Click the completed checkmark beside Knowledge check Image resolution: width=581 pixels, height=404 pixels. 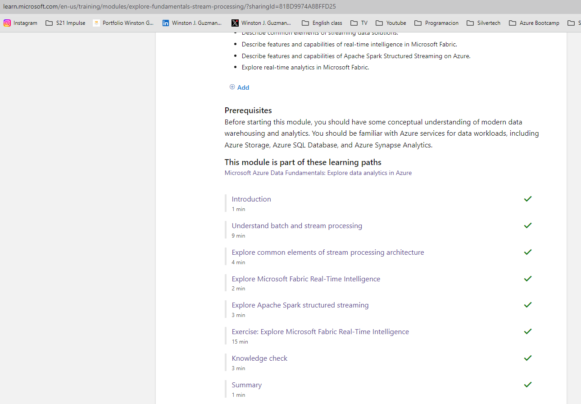pos(528,358)
